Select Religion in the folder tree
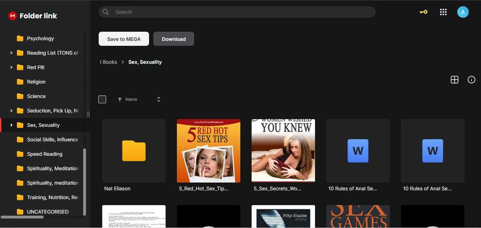Screen dimensions: 481x228 coord(36,82)
